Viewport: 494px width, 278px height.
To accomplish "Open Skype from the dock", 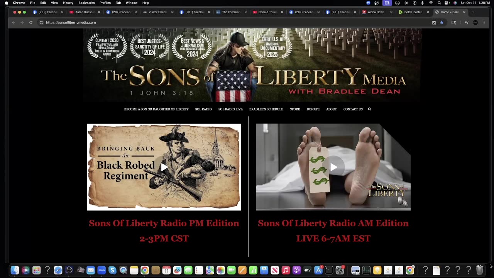I will [112, 270].
